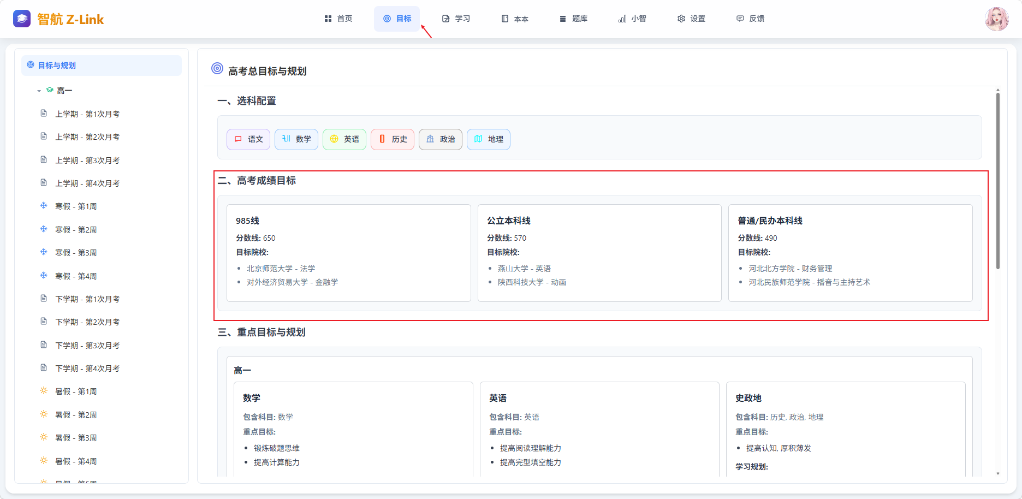Image resolution: width=1022 pixels, height=499 pixels.
Task: Click sun icon for 暑假 - 第3周
Action: (44, 437)
